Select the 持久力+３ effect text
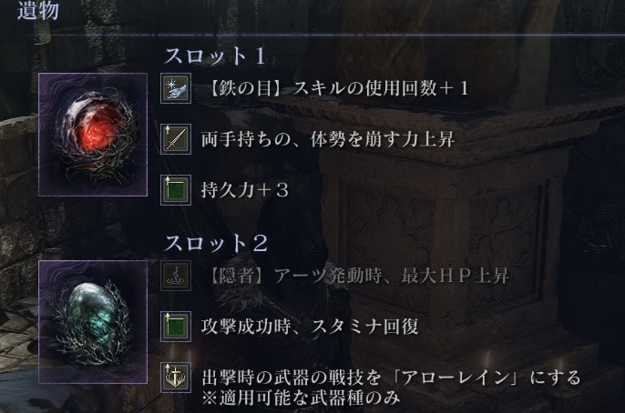The height and width of the screenshot is (413, 625). (x=245, y=190)
